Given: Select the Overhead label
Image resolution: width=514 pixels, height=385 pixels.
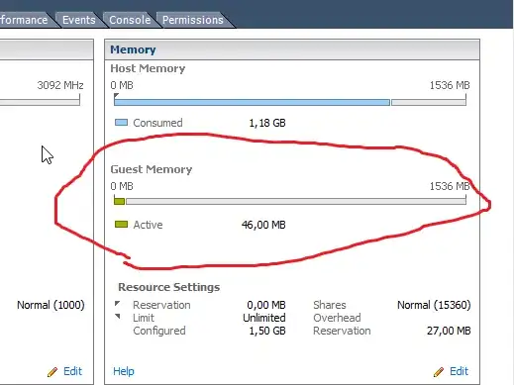Looking at the screenshot, I should tap(337, 318).
